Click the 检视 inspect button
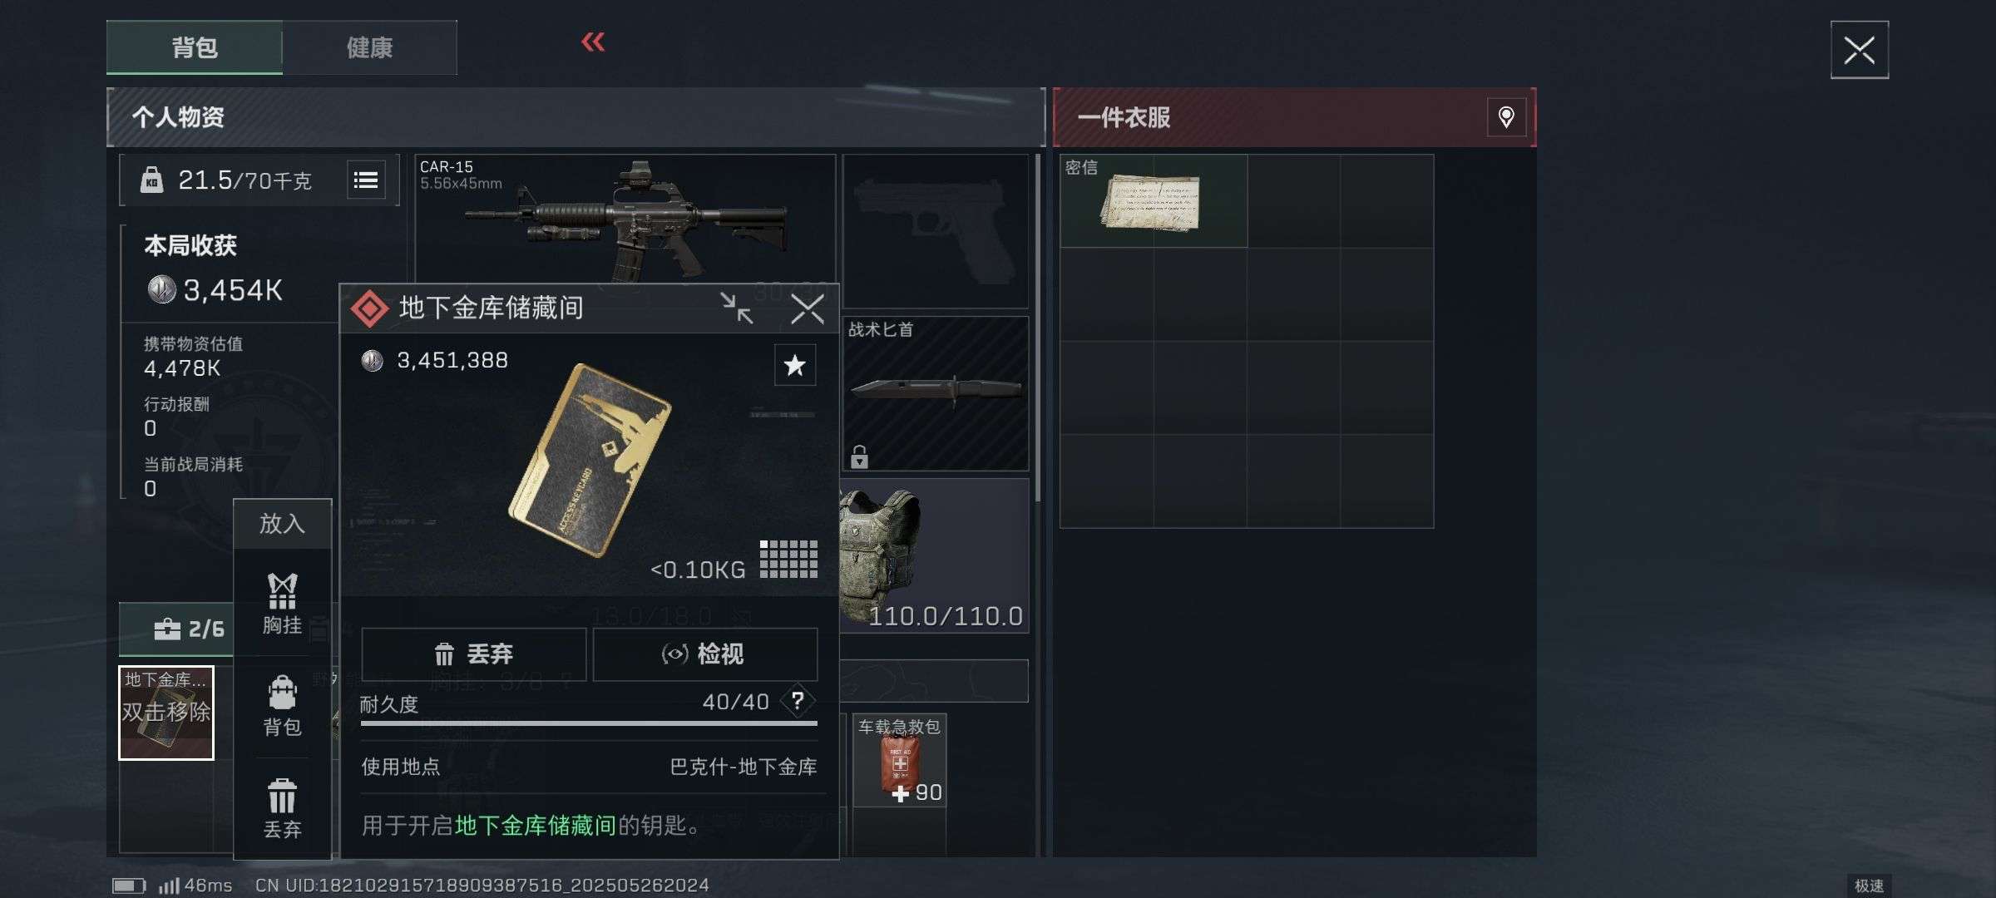Screen dimensions: 1996x898 tap(704, 654)
